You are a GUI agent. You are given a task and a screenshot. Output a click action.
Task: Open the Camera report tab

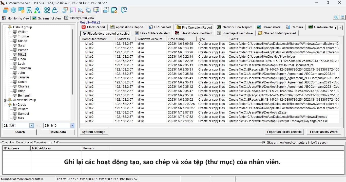click(x=294, y=27)
